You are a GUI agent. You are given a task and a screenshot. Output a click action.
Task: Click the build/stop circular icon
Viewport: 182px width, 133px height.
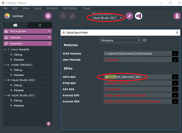point(63,16)
